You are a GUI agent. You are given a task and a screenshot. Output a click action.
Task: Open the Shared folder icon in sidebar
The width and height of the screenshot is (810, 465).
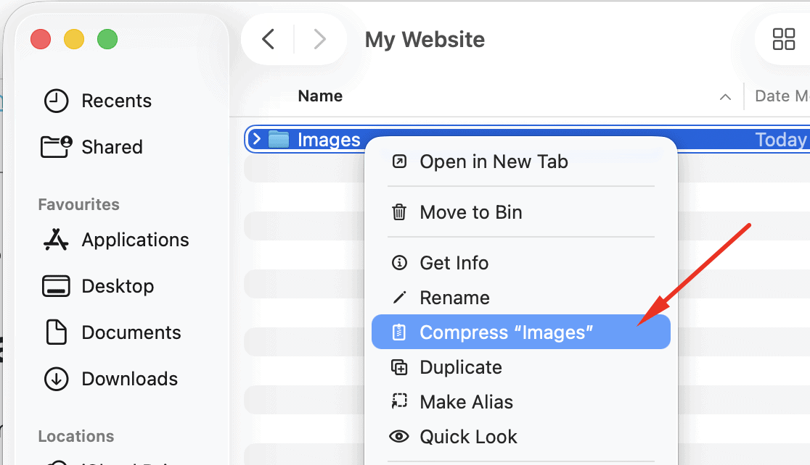pos(56,147)
